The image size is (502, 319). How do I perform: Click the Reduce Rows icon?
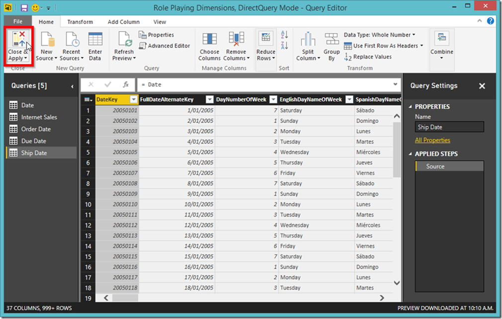[x=266, y=38]
